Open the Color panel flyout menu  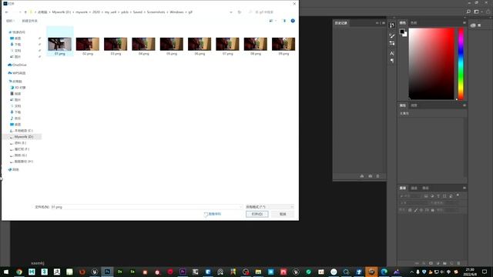464,23
